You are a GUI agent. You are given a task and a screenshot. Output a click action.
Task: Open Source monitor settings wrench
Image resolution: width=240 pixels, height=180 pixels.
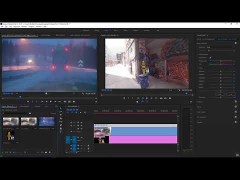[83, 93]
